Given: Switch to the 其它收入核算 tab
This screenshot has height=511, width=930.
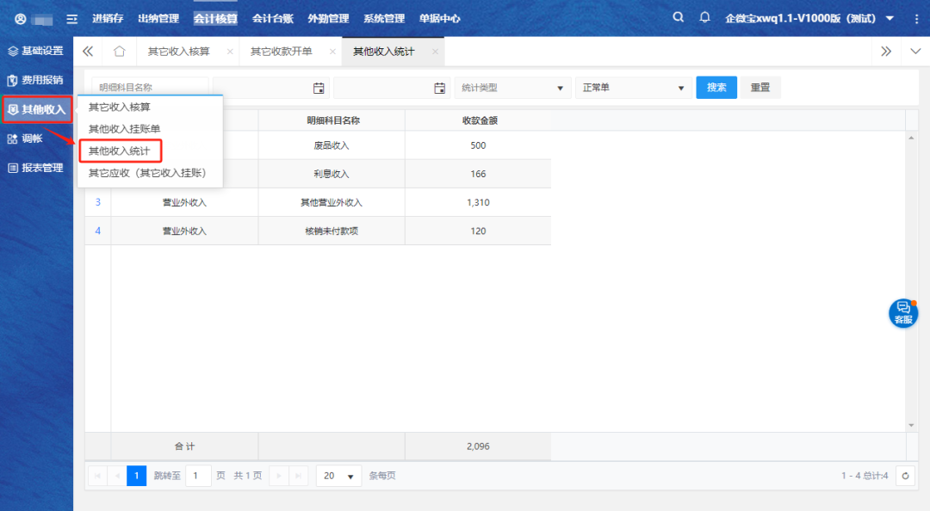Looking at the screenshot, I should pyautogui.click(x=178, y=52).
